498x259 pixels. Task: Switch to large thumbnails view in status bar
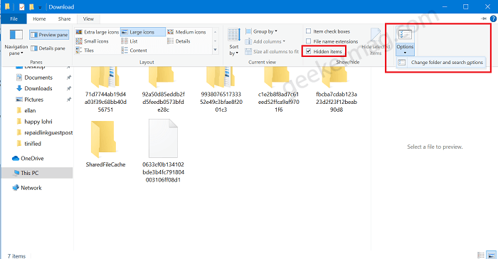tap(492, 255)
